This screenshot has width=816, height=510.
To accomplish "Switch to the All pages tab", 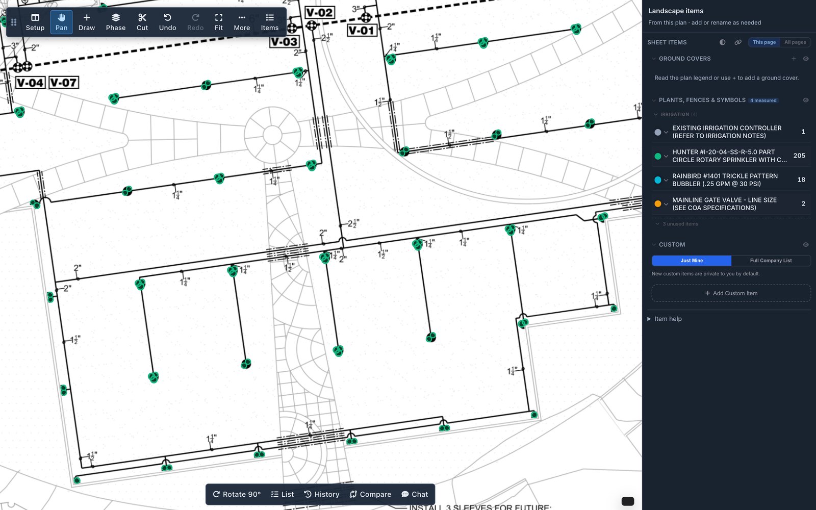I will point(795,42).
